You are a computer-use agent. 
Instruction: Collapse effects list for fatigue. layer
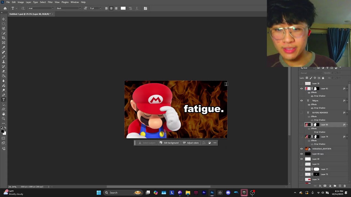click(x=347, y=101)
